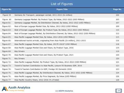Click the 'Figure 67:' label

(7, 44)
